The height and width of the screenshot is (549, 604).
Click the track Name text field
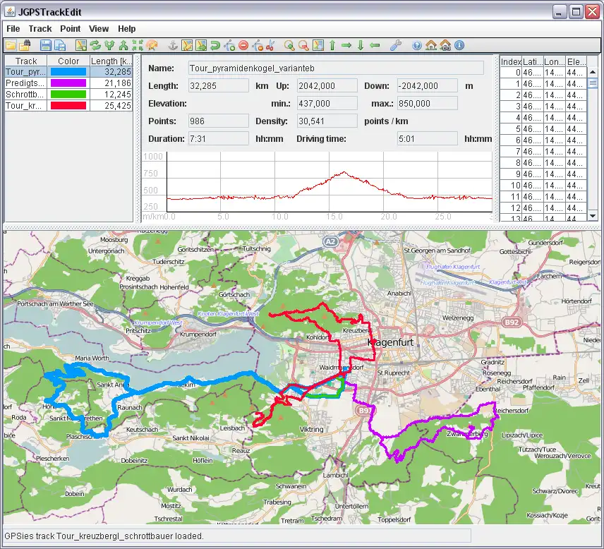click(336, 68)
